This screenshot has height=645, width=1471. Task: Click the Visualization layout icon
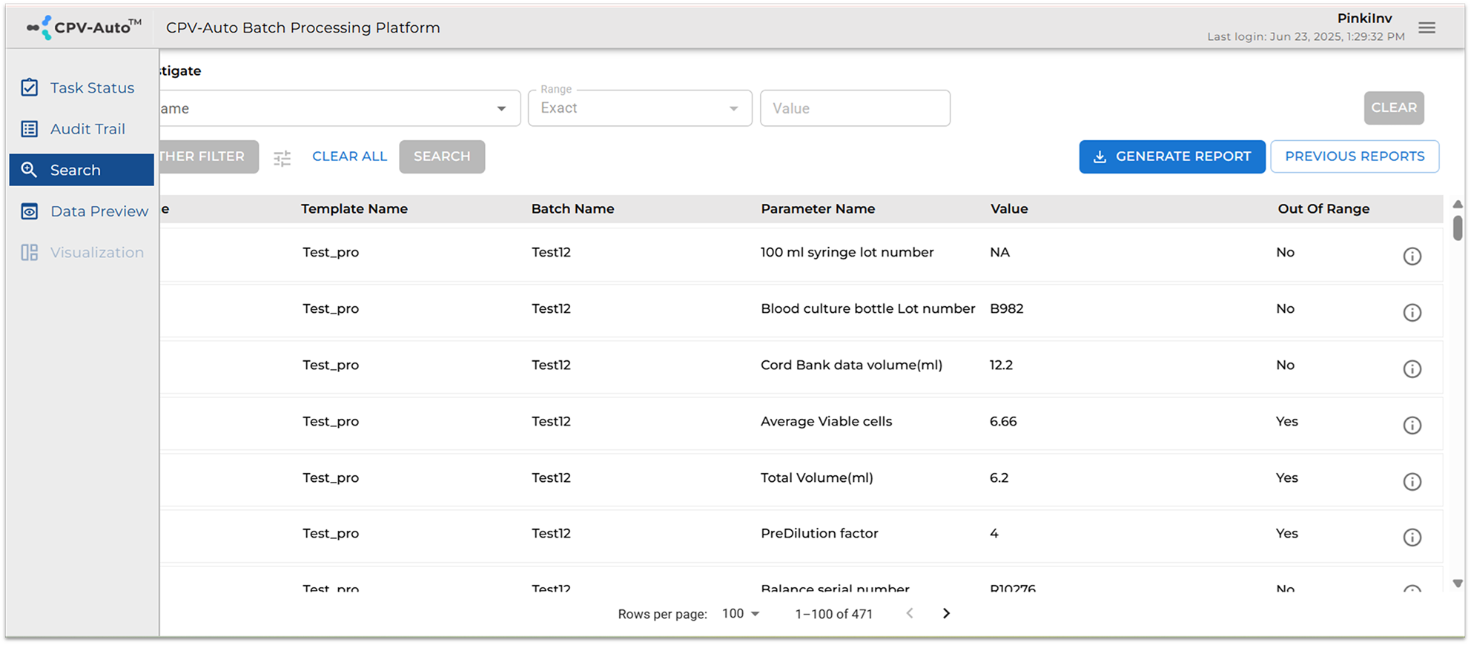(30, 253)
